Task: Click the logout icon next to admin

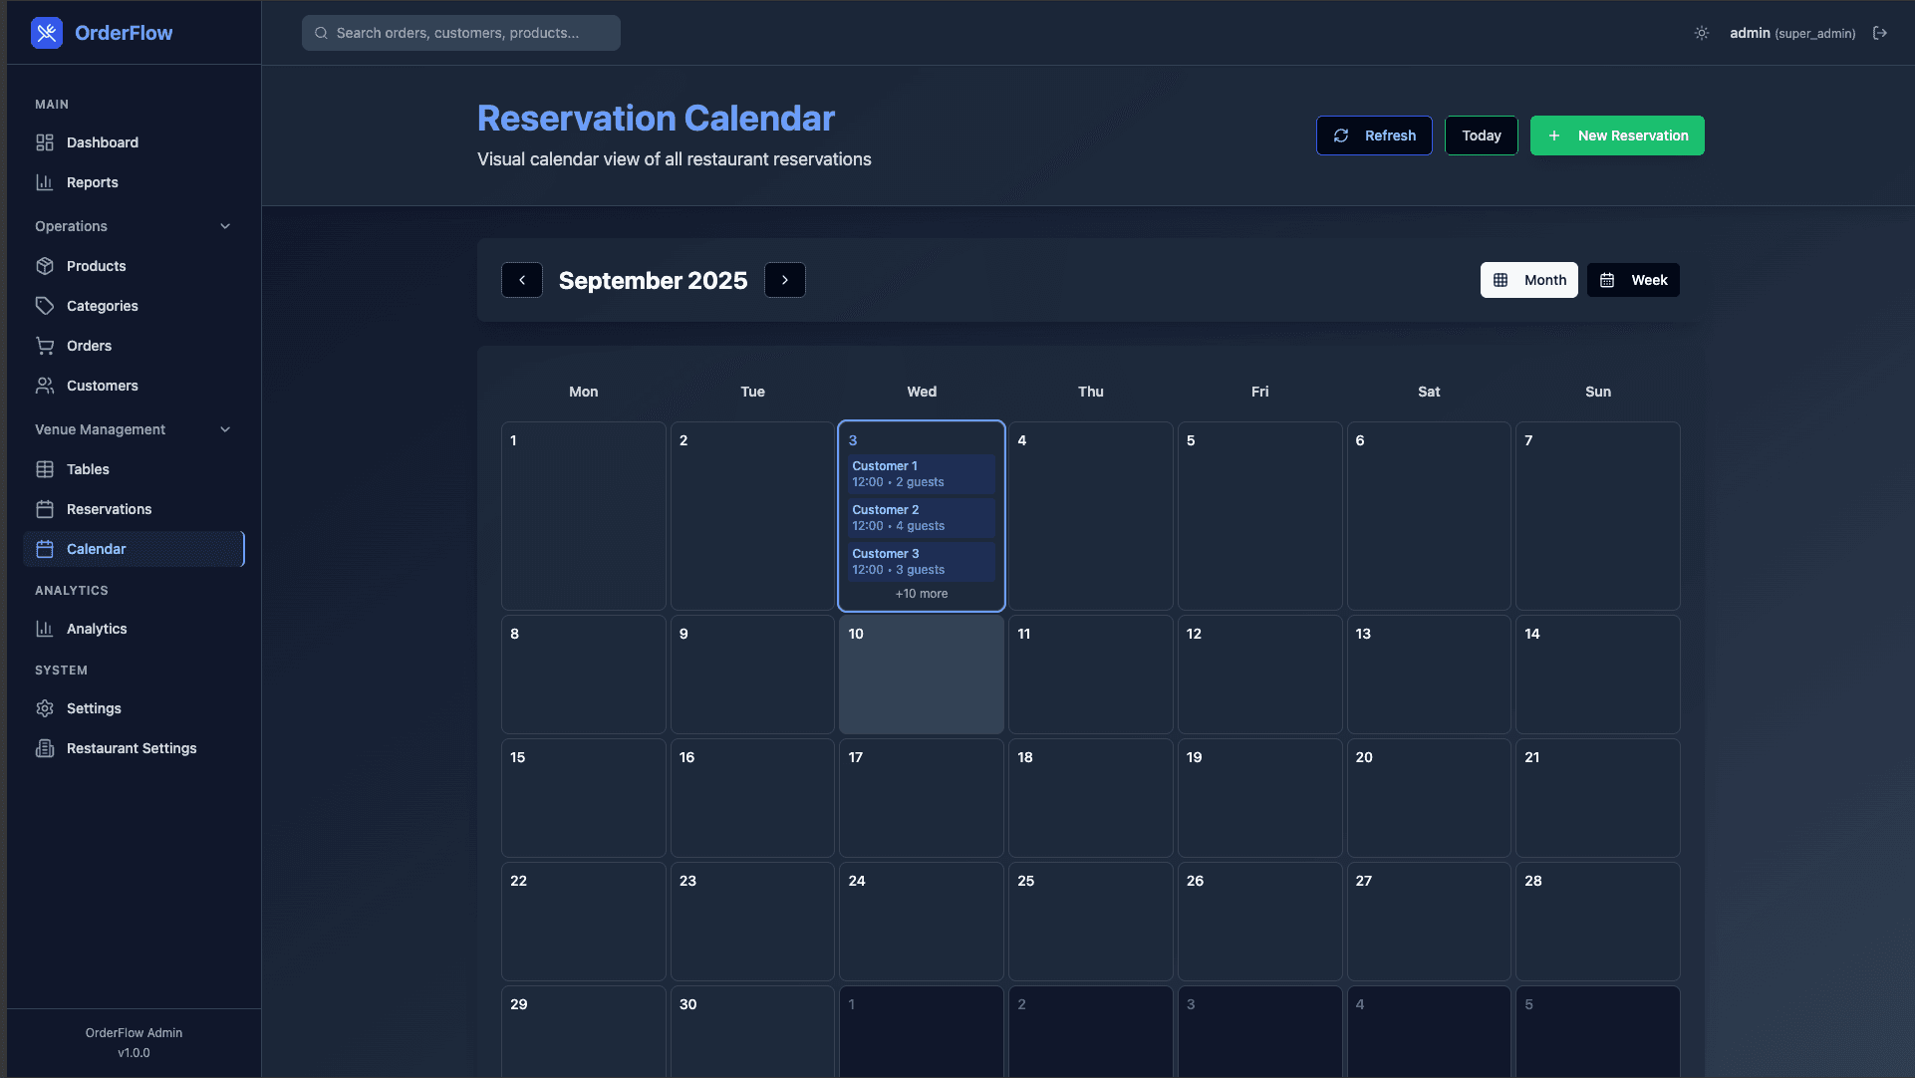Action: (x=1881, y=32)
